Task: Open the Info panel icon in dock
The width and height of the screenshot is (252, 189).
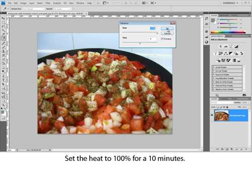Action: click(207, 42)
